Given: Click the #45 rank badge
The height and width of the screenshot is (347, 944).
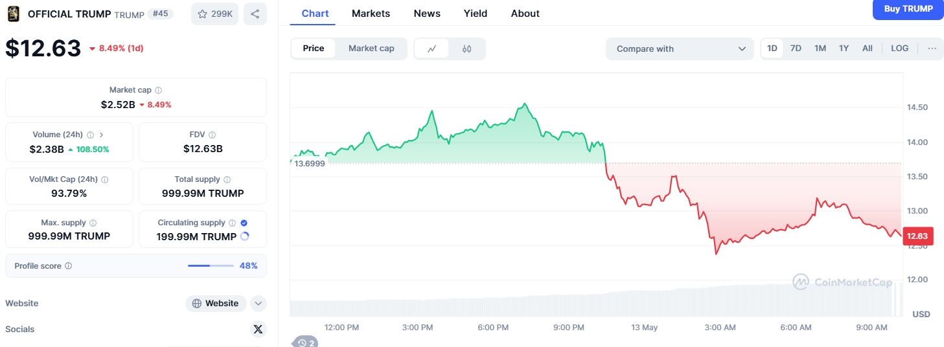Looking at the screenshot, I should click(x=160, y=14).
